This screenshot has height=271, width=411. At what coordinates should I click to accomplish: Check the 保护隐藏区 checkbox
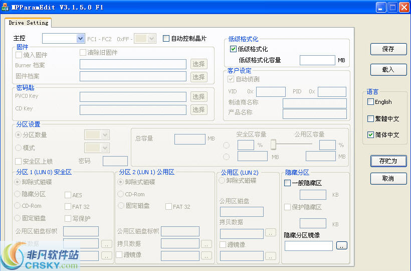click(287, 207)
